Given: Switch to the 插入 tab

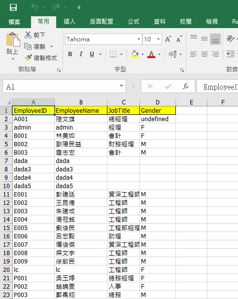Looking at the screenshot, I should 69,22.
